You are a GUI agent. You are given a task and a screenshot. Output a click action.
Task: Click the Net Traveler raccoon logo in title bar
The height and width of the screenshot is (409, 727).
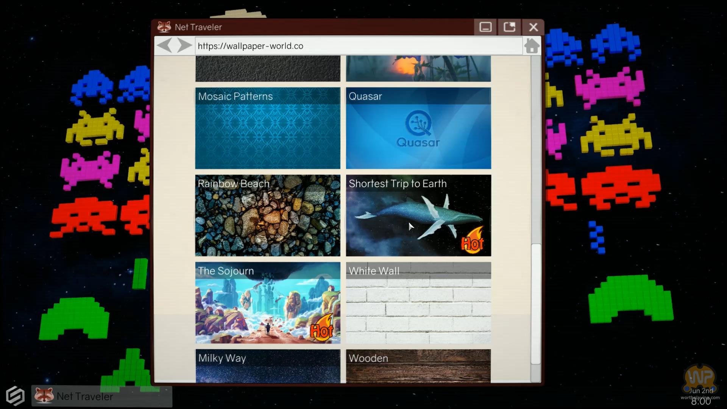point(164,27)
